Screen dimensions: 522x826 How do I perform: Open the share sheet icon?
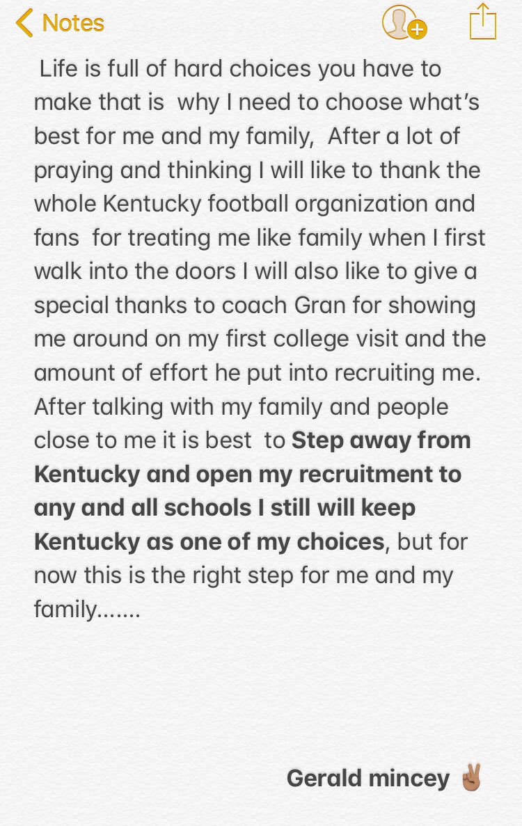[483, 21]
